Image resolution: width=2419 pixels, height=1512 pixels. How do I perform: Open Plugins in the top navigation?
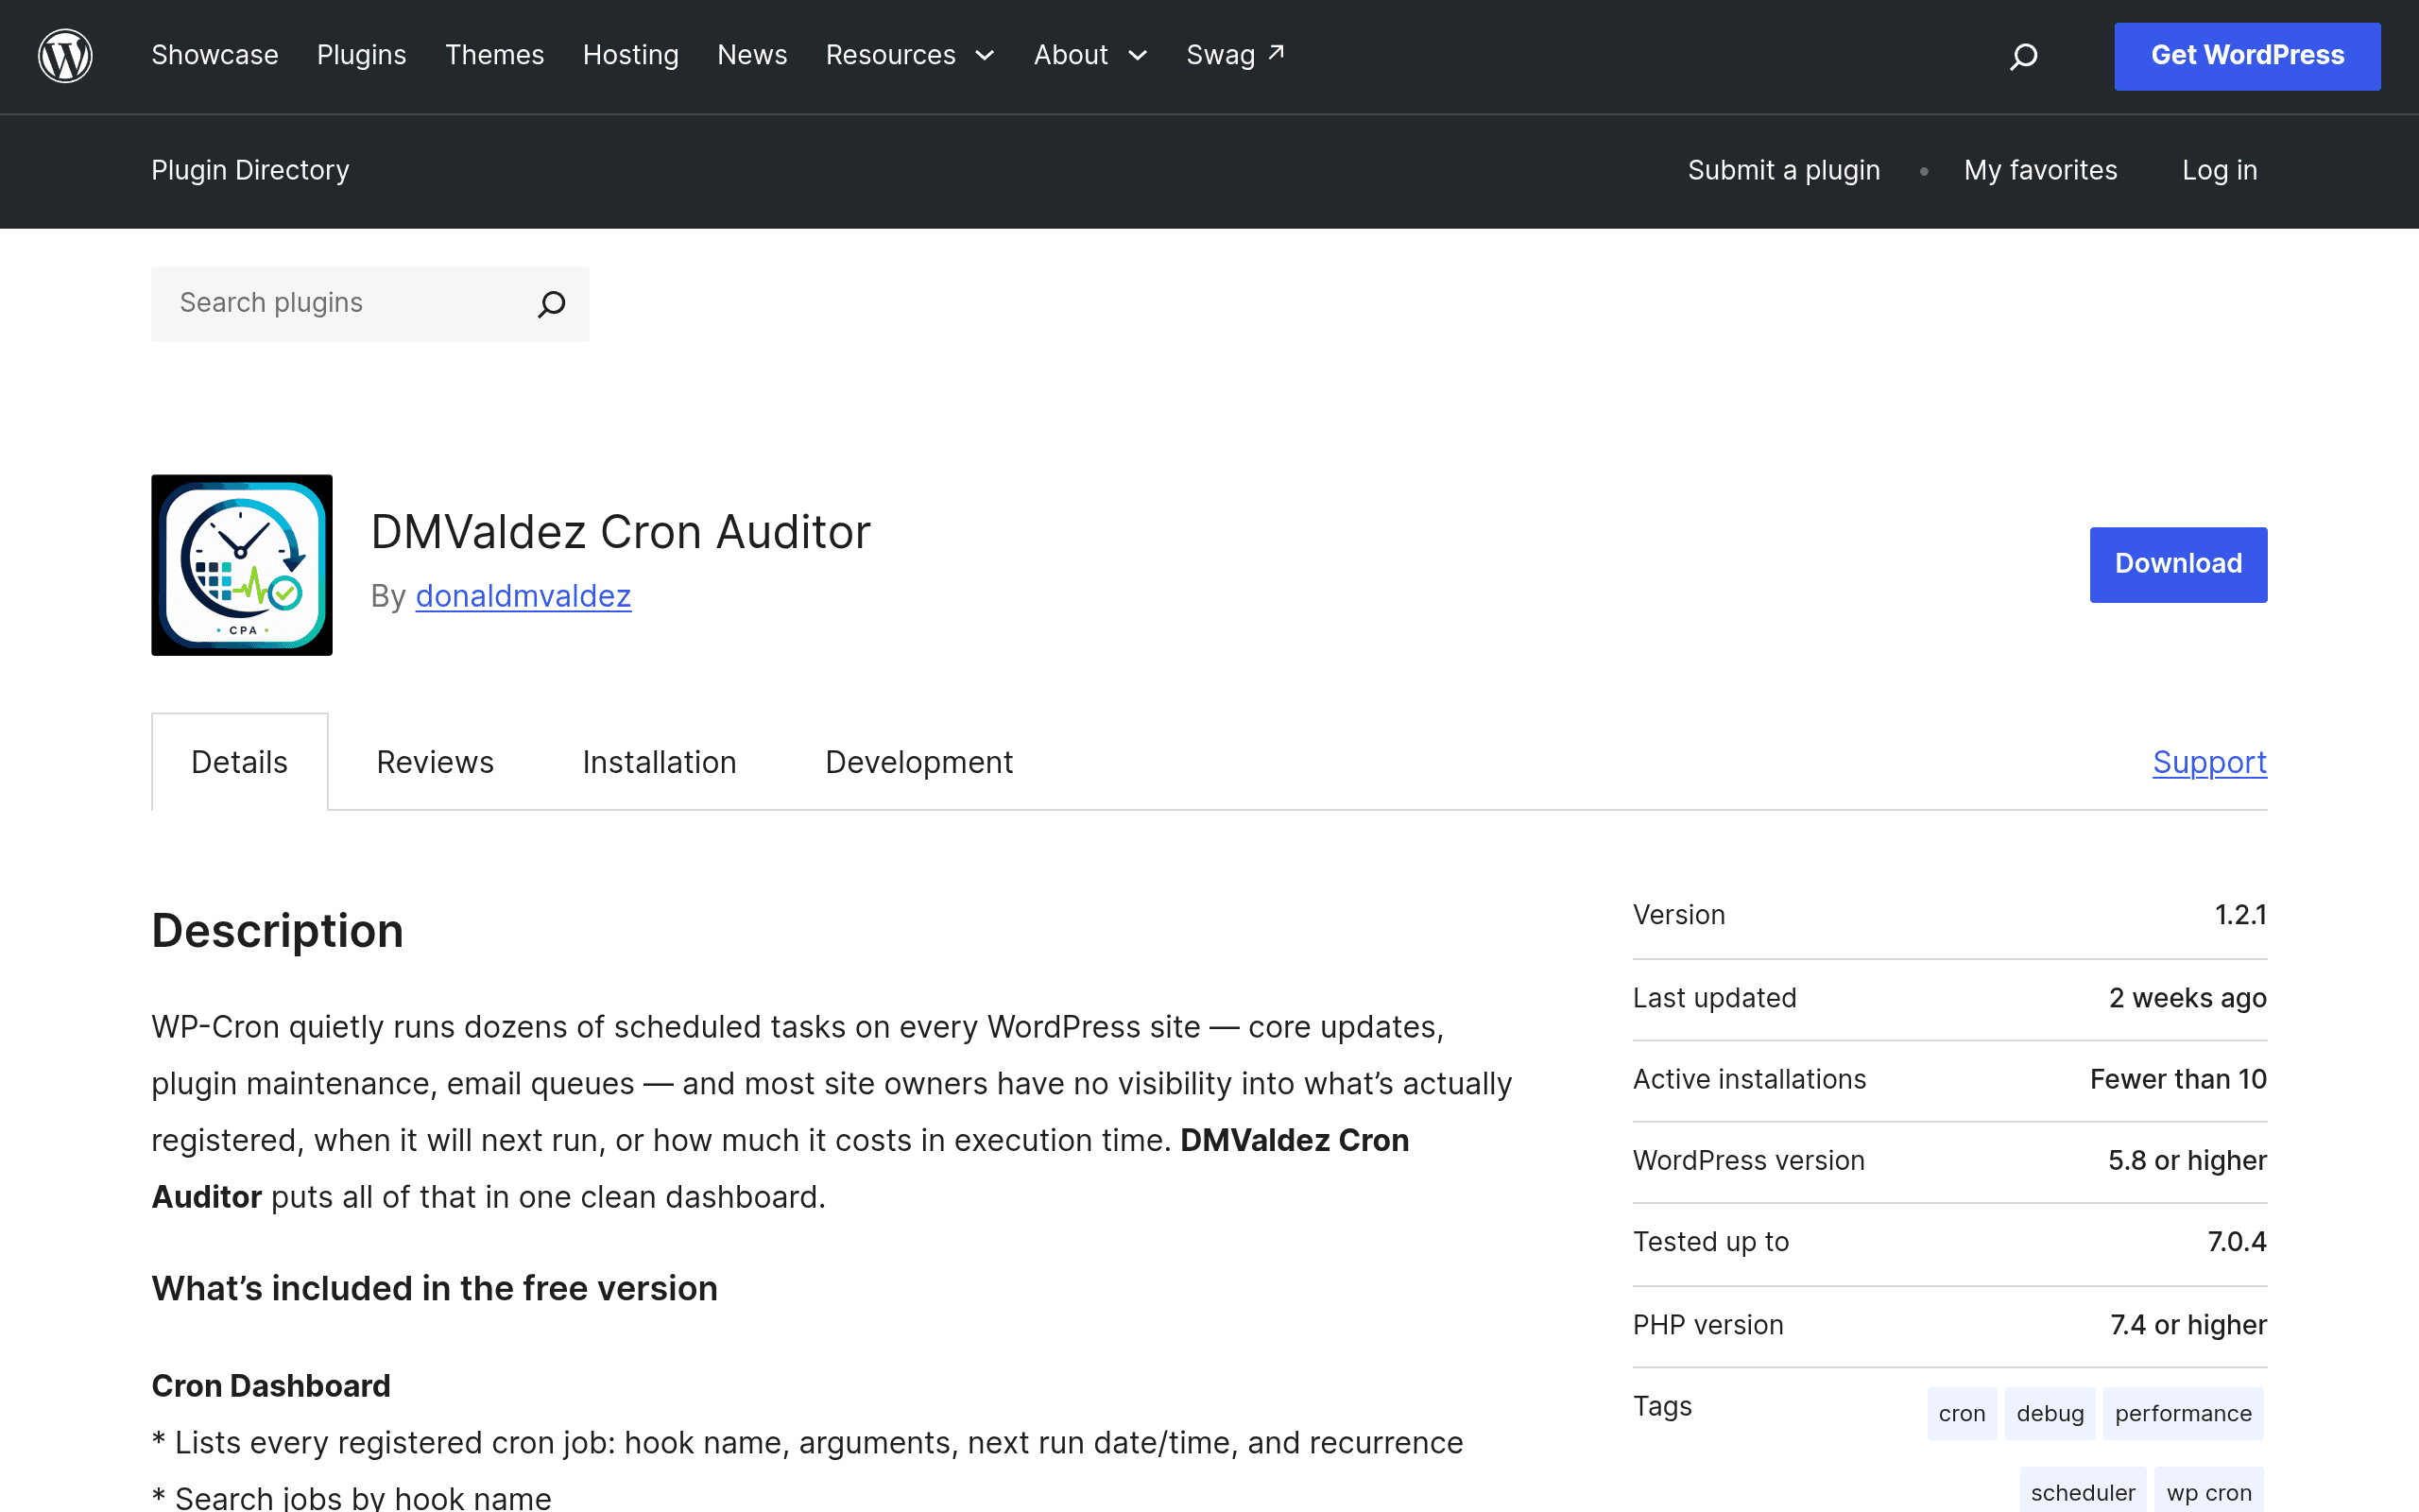coord(362,55)
